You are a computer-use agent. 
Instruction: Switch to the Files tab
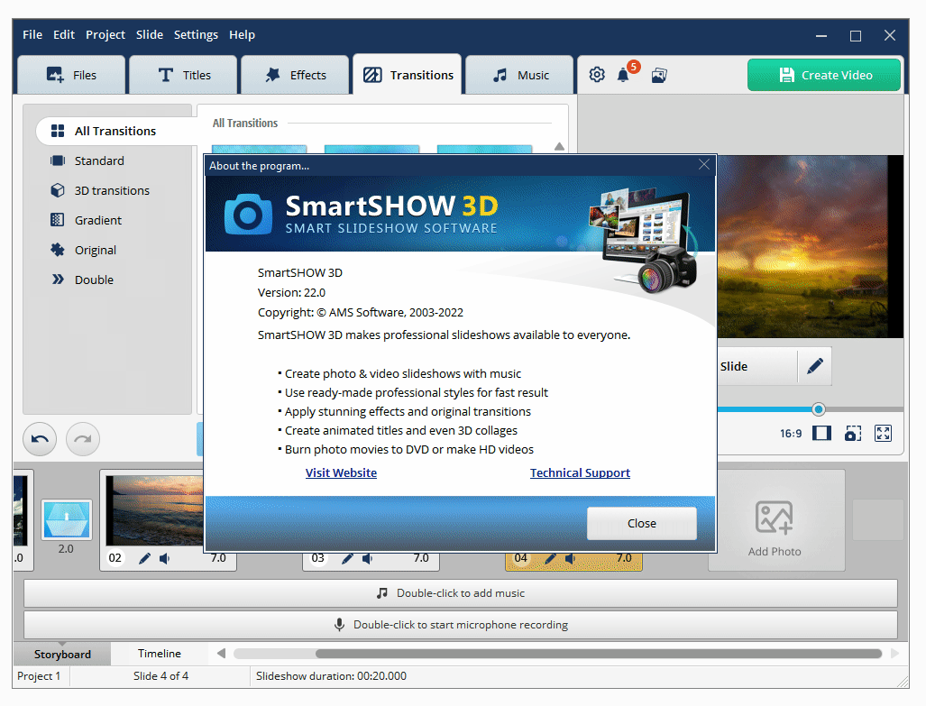click(71, 75)
